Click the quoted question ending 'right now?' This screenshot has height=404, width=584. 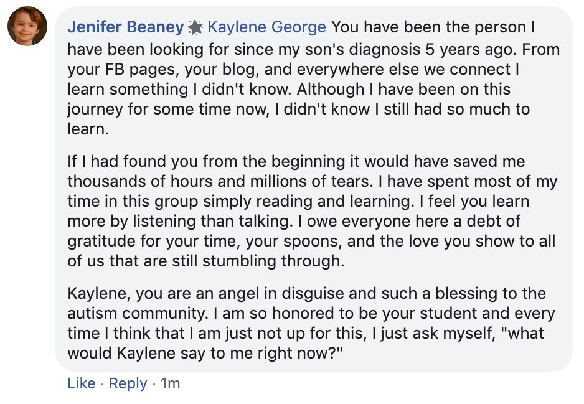tap(205, 354)
